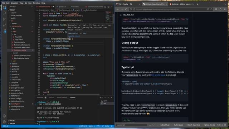Click the Svelte language mode in the status bar

point(107,126)
